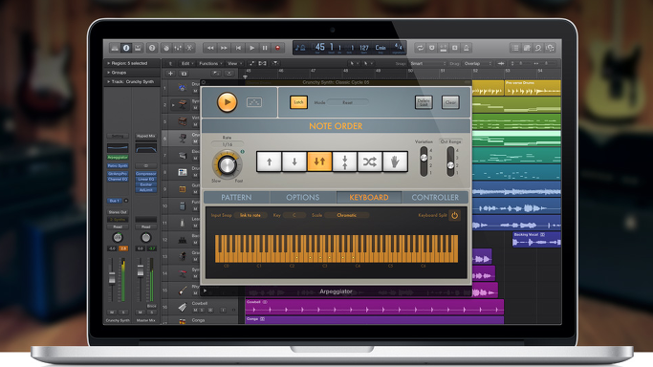Open the Scale Chromatic dropdown
Image resolution: width=653 pixels, height=367 pixels.
(346, 215)
